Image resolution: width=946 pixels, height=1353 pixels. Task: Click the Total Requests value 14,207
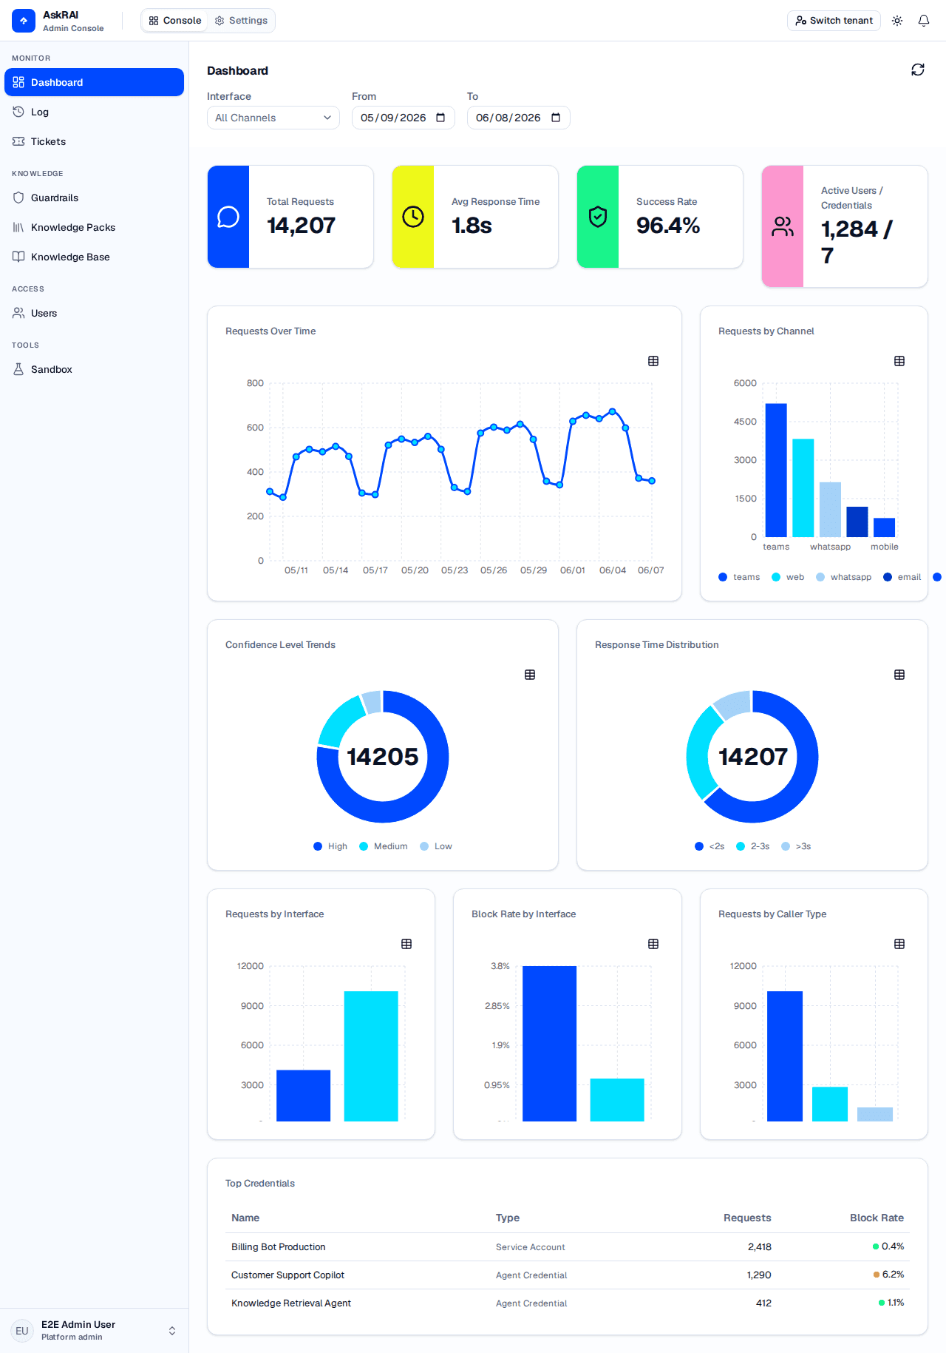[301, 226]
